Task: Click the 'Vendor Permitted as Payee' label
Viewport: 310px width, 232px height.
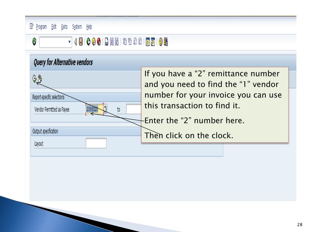Action: (x=52, y=109)
